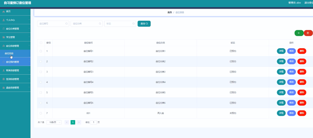Viewport: 313px width, 138px height.
Task: Open the 10条/页 page size dropdown
Action: tap(54, 122)
